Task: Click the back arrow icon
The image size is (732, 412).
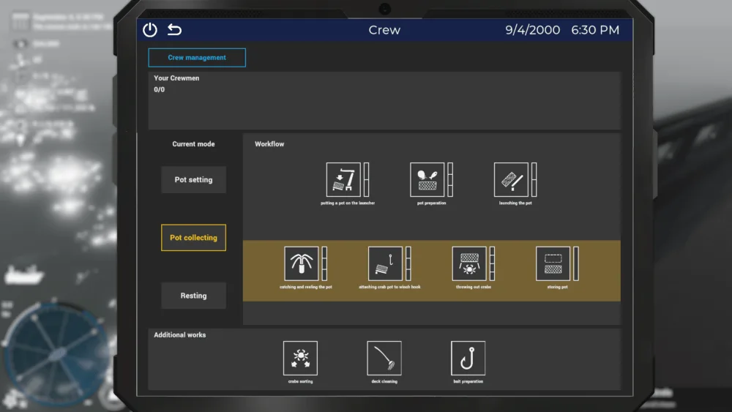Action: [x=175, y=30]
